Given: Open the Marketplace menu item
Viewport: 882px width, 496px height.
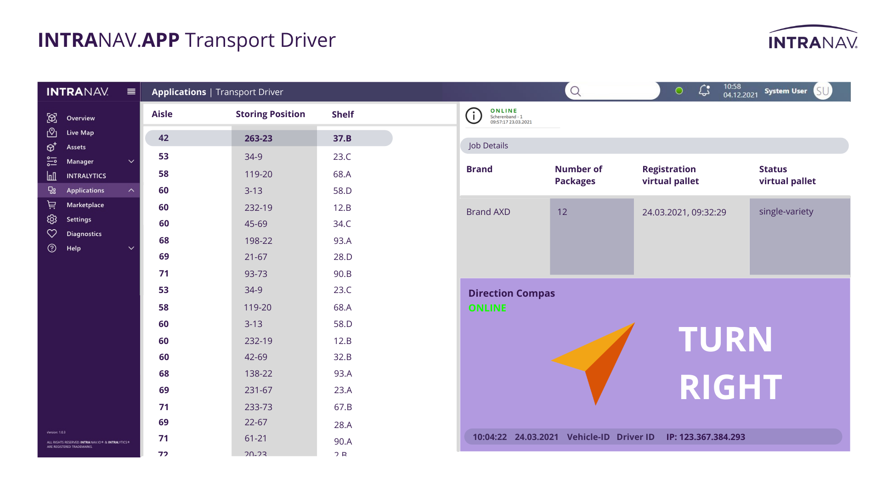Looking at the screenshot, I should (85, 205).
